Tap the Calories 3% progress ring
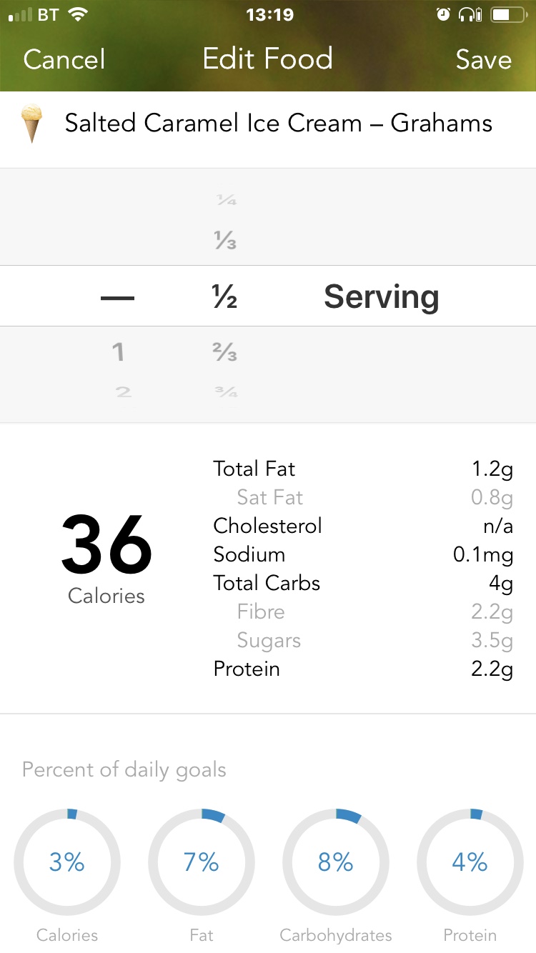This screenshot has height=953, width=536. 67,862
